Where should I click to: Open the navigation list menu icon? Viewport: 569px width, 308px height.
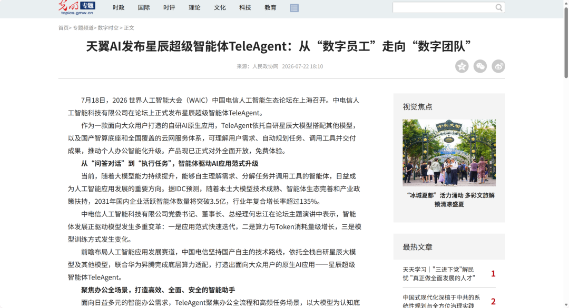pyautogui.click(x=295, y=8)
